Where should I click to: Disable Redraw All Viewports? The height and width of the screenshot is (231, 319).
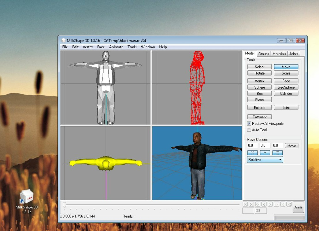pos(249,124)
